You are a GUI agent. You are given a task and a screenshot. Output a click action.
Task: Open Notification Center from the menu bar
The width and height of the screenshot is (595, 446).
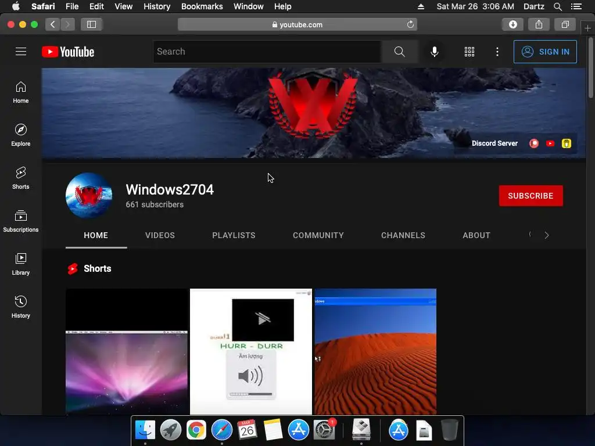pos(576,6)
